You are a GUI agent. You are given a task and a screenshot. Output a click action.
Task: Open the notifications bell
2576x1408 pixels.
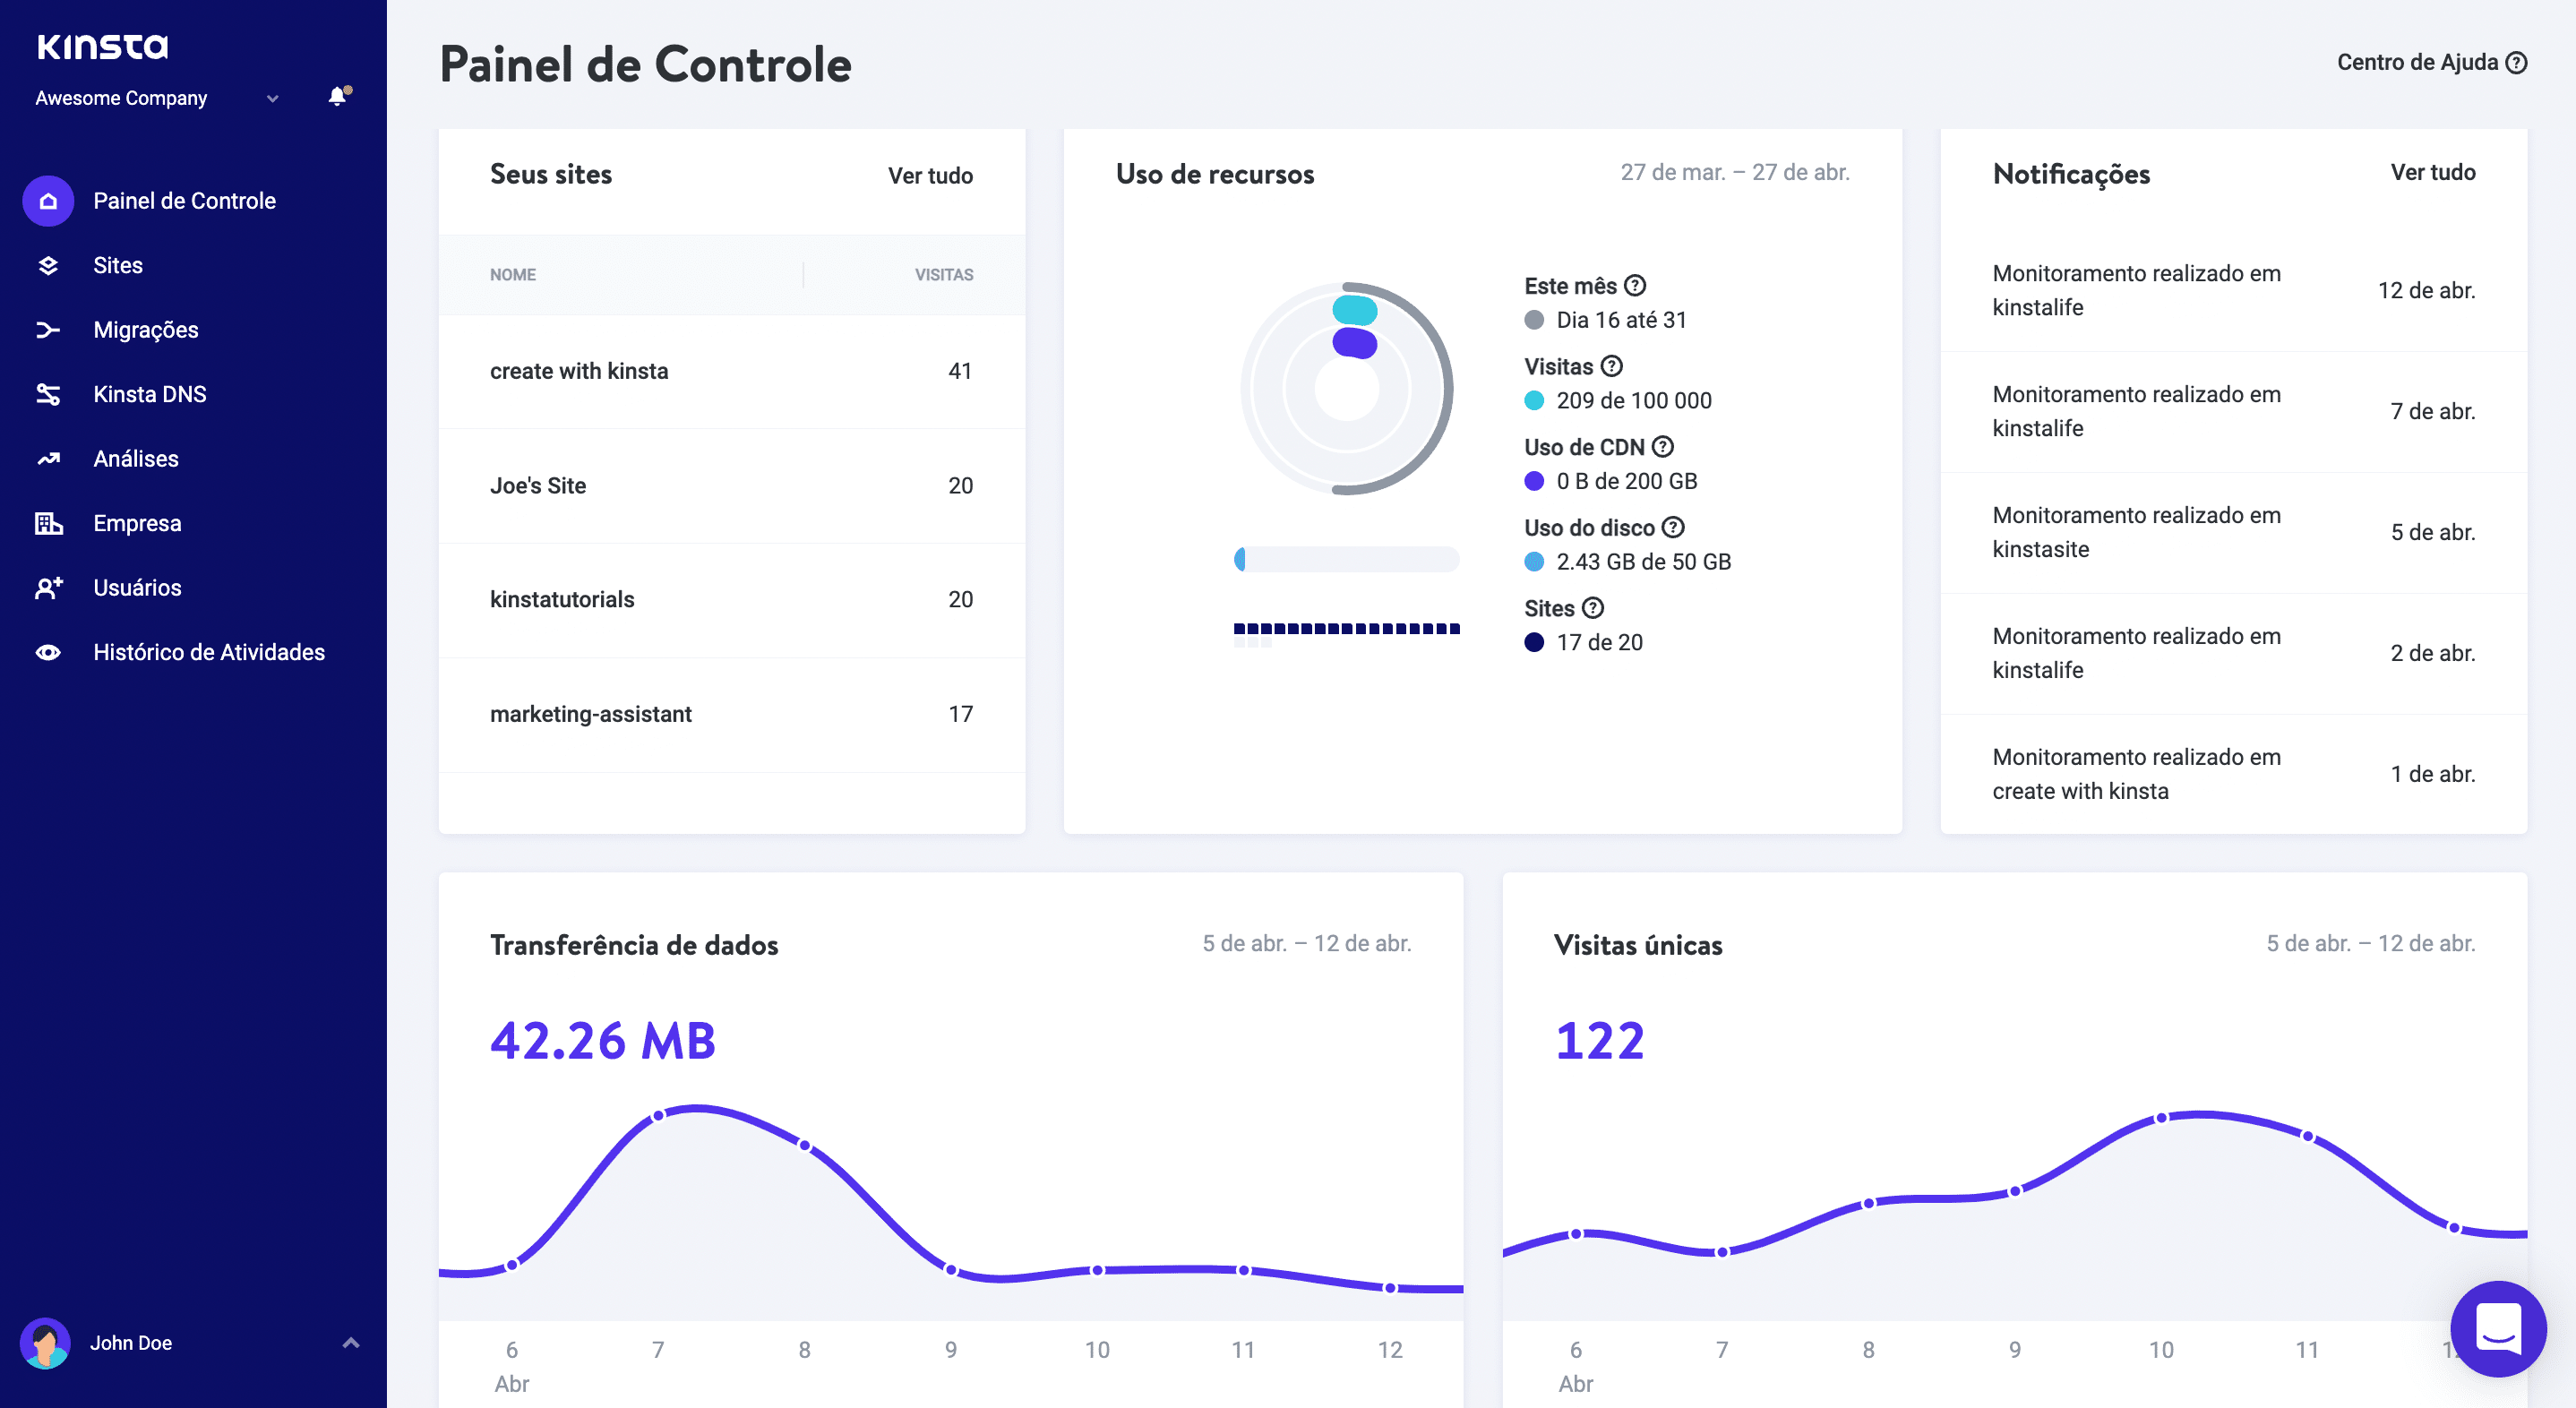[x=337, y=97]
